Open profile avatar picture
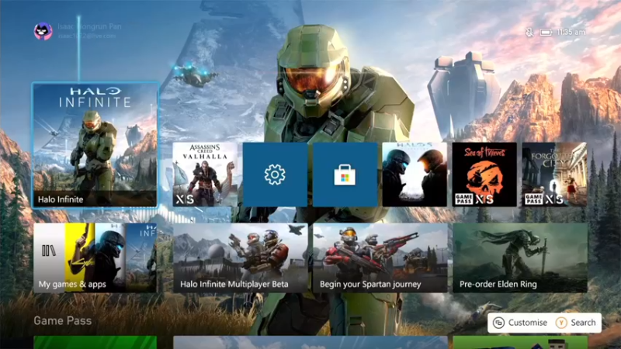 pos(43,31)
